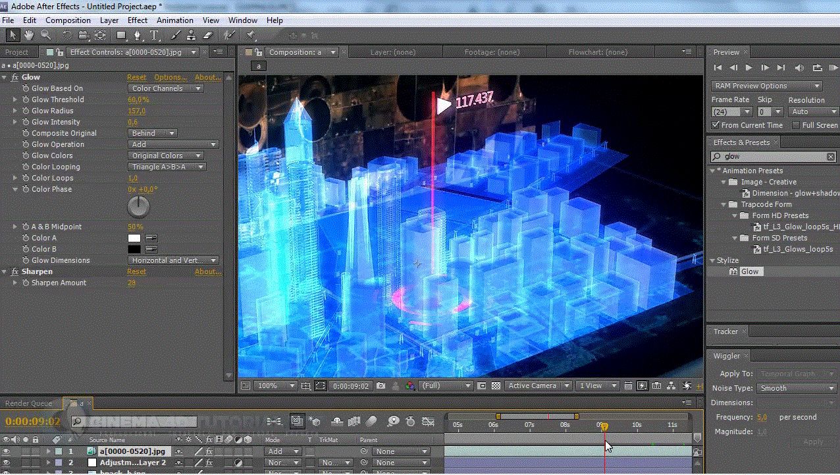Select the Zoom magnifier tool
Viewport: 840px width, 475px height.
[x=45, y=35]
